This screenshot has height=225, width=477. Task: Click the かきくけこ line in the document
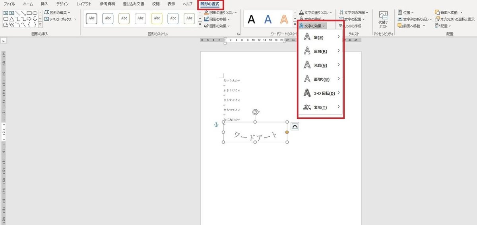pos(231,90)
